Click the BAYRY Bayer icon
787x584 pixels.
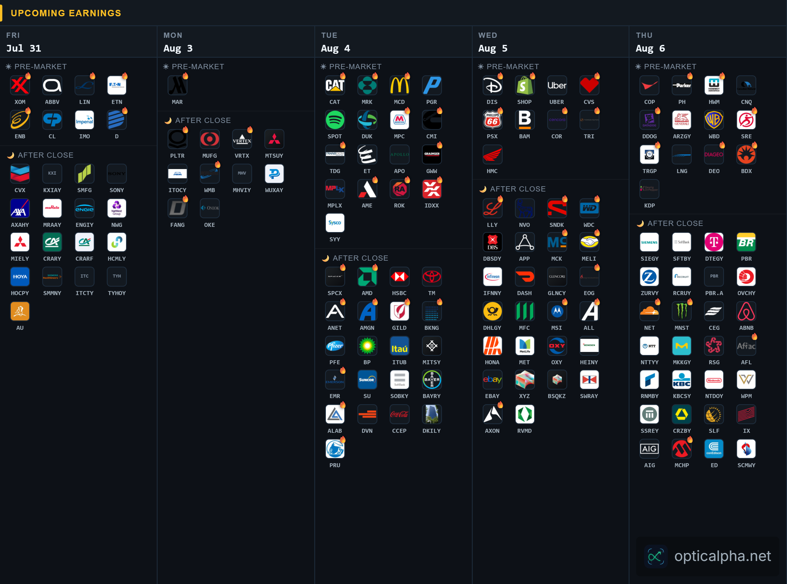click(x=432, y=380)
